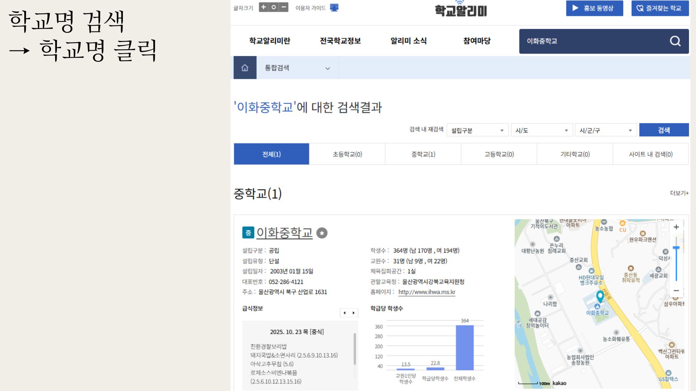Open 설립구분 dropdown
The height and width of the screenshot is (391, 696).
(x=477, y=130)
